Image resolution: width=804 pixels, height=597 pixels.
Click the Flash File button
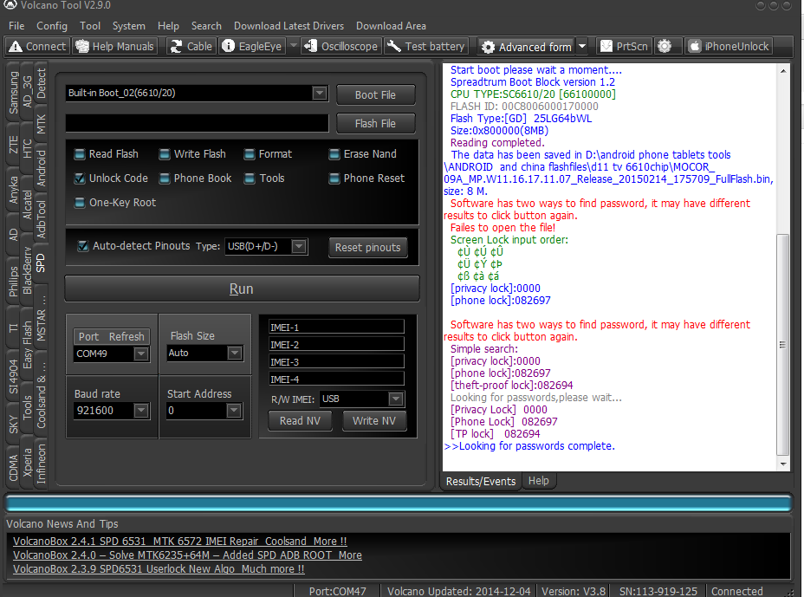375,124
